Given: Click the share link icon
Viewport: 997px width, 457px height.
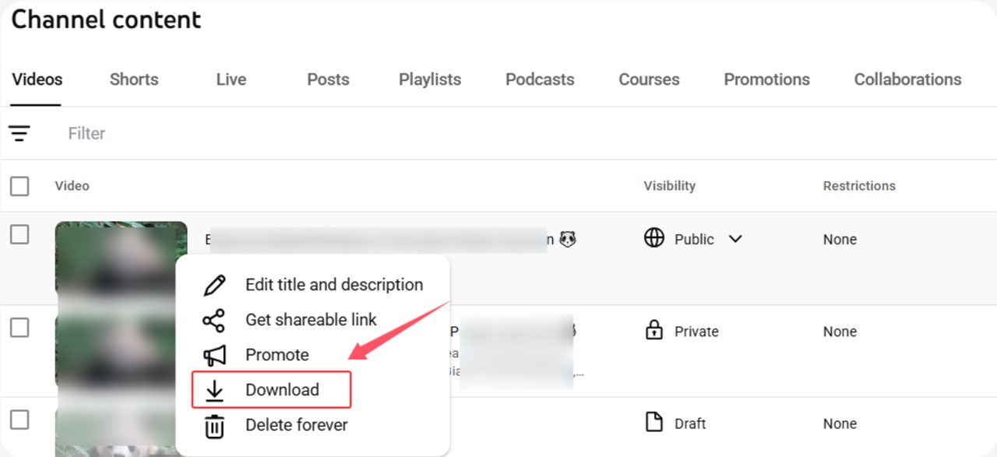Looking at the screenshot, I should coord(213,320).
